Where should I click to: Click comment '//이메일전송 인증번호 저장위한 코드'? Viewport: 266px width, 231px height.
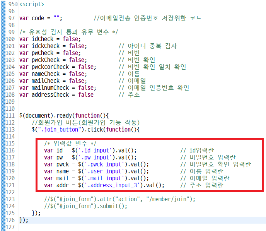pyautogui.click(x=148, y=18)
